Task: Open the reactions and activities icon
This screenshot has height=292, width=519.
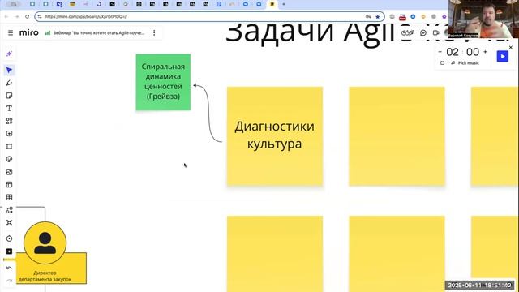Action: click(407, 32)
